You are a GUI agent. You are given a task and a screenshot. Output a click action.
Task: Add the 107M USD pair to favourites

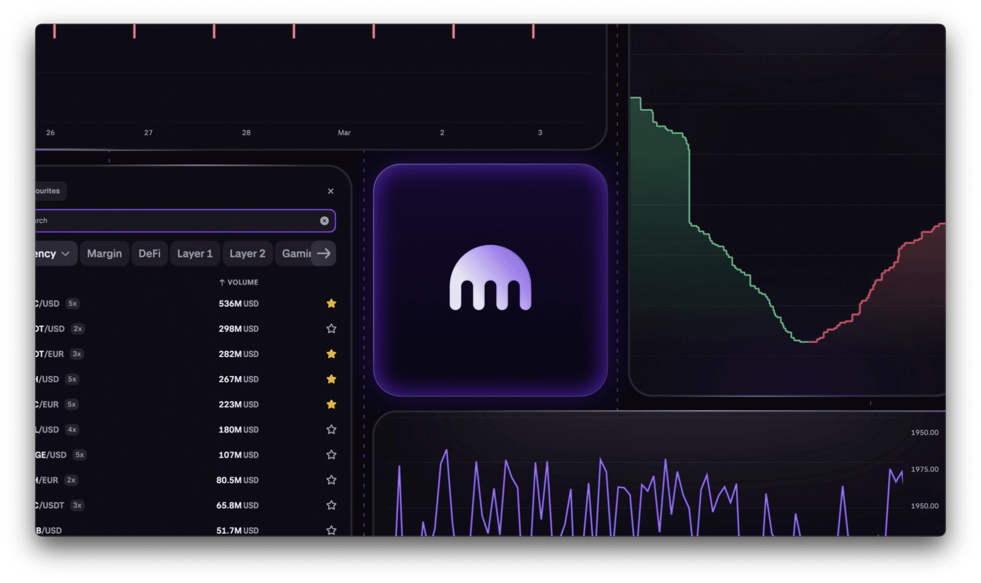pos(331,454)
